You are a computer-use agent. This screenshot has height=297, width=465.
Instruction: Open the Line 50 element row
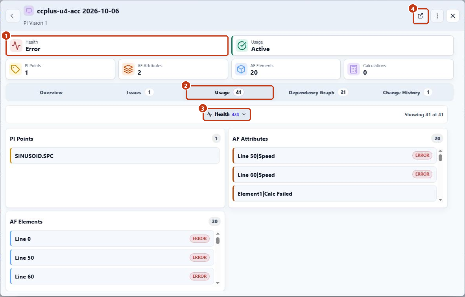[x=112, y=258]
